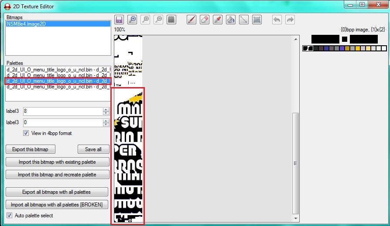Click the Save all button
The image size is (390, 226).
click(x=93, y=149)
